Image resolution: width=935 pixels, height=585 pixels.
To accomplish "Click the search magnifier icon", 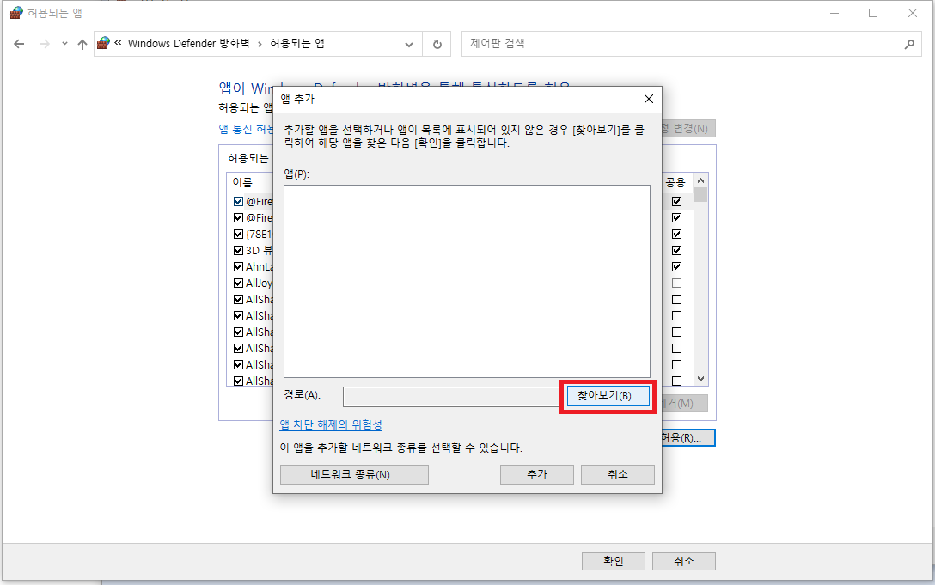I will [x=911, y=43].
